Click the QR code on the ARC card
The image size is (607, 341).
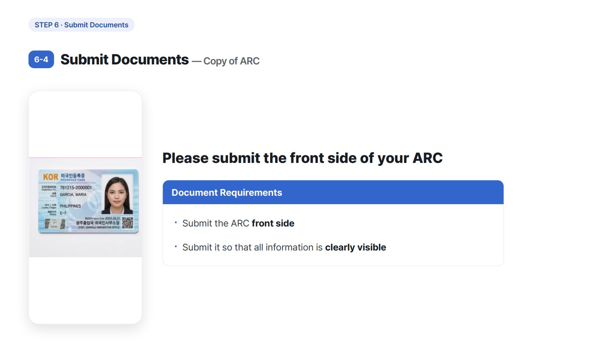pyautogui.click(x=127, y=223)
